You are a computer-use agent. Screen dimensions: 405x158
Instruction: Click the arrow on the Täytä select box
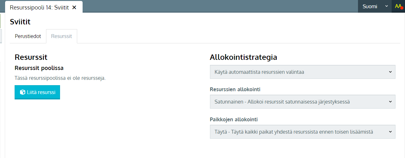[x=390, y=132]
